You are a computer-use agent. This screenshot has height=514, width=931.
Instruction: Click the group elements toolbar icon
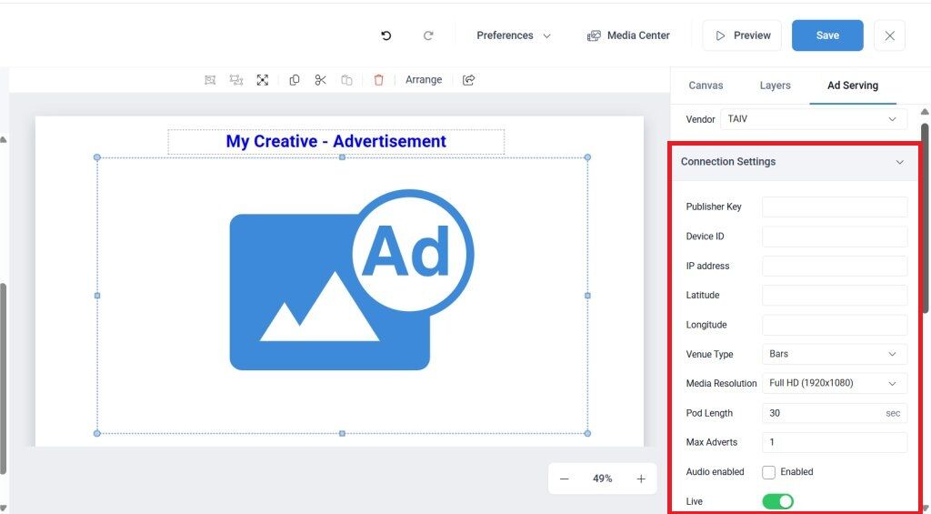click(210, 80)
